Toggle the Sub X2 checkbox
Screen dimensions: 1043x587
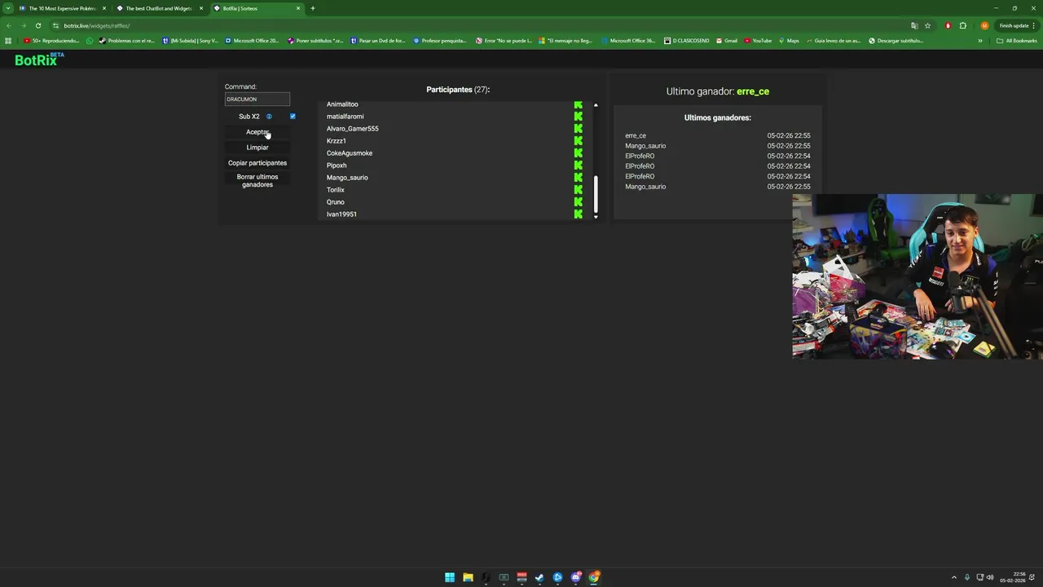coord(293,117)
